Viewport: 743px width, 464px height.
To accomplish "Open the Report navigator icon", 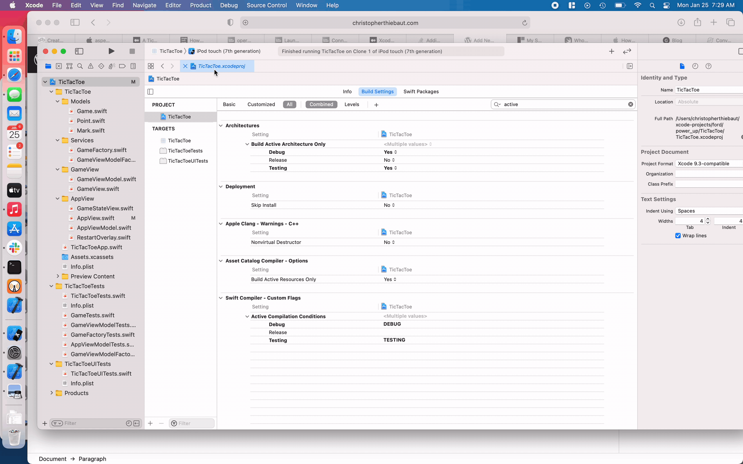I will [133, 66].
